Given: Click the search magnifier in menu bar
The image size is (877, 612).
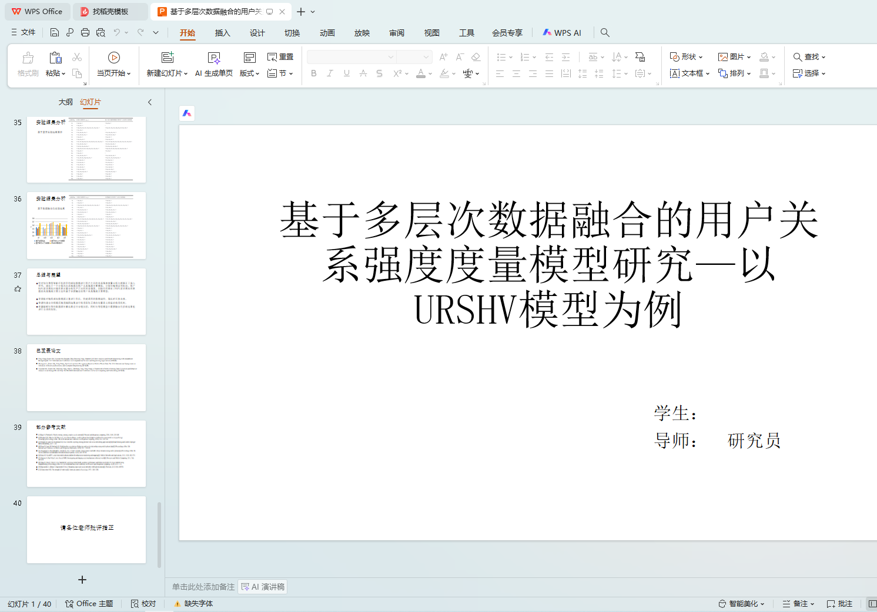Looking at the screenshot, I should (605, 33).
